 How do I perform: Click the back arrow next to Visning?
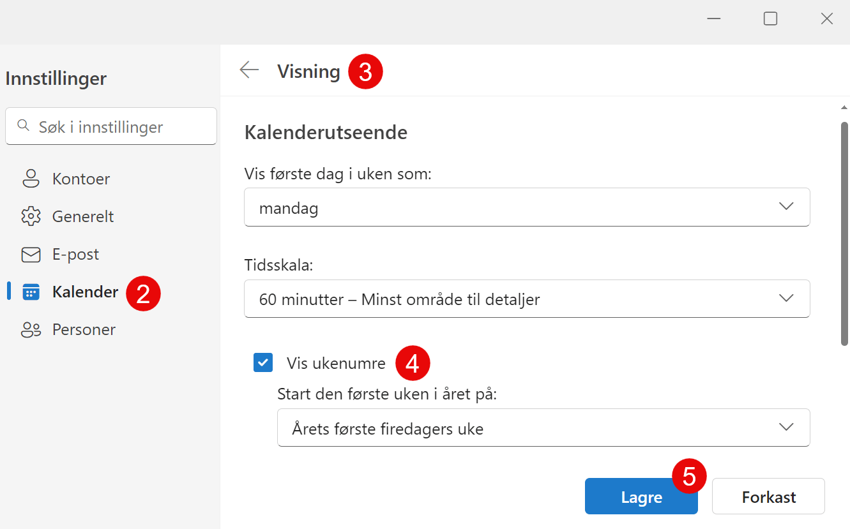(248, 70)
